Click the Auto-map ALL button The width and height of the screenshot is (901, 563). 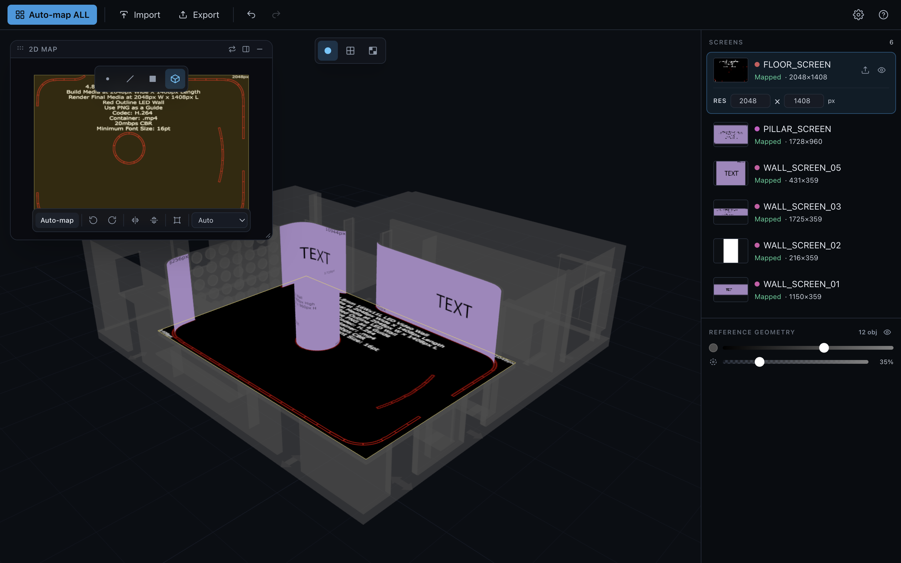tap(52, 14)
